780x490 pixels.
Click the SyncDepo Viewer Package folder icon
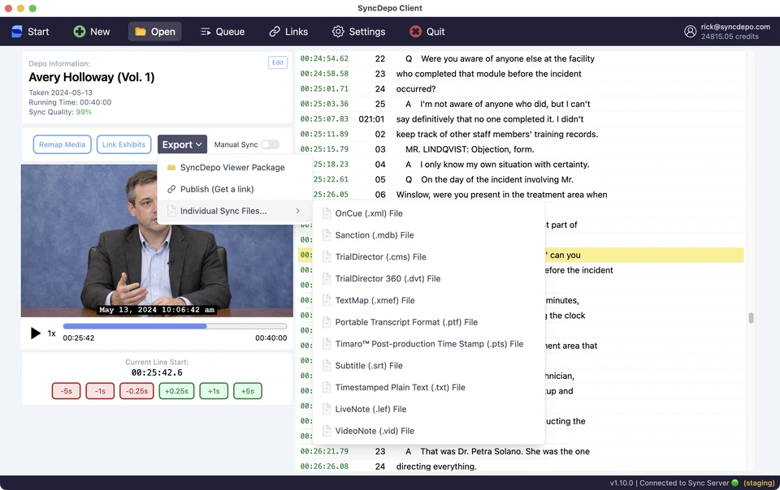pyautogui.click(x=171, y=168)
